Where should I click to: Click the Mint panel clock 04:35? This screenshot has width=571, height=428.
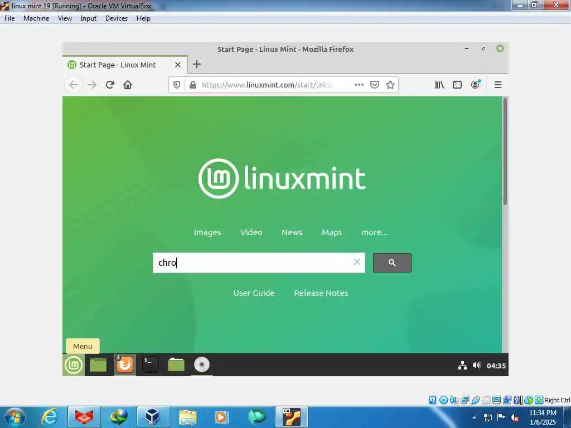(x=496, y=366)
